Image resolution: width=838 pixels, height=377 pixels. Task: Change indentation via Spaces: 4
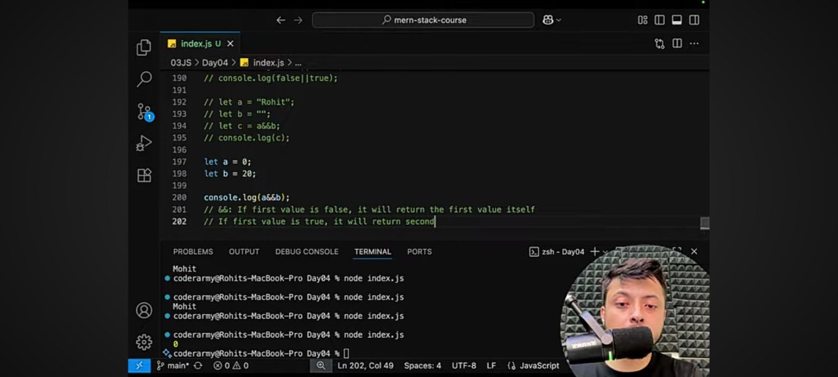pyautogui.click(x=422, y=365)
